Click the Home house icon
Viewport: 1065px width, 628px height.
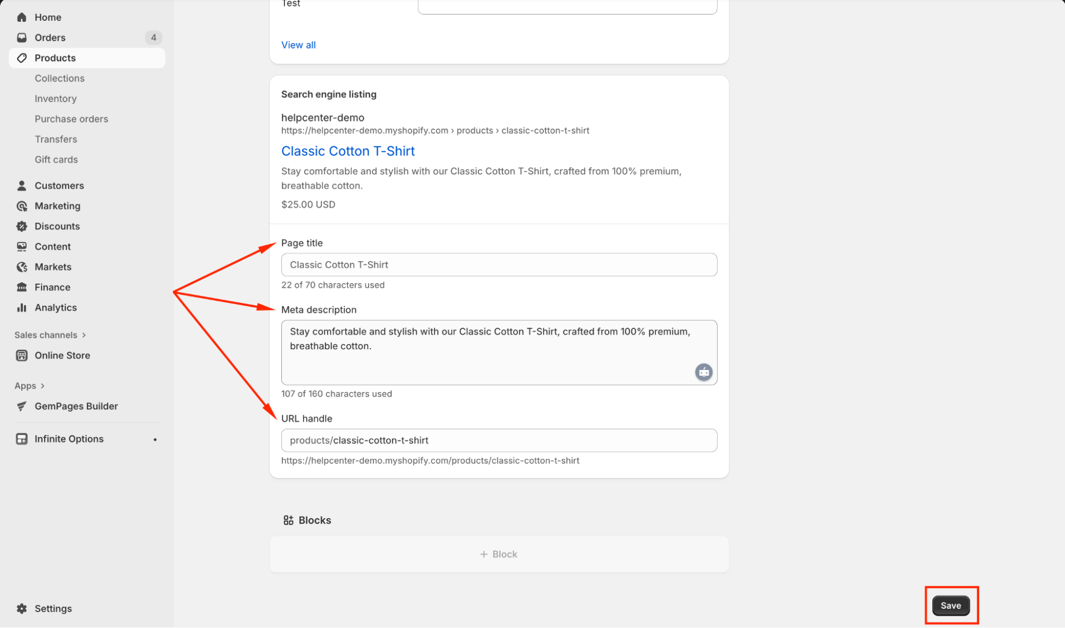(x=22, y=17)
